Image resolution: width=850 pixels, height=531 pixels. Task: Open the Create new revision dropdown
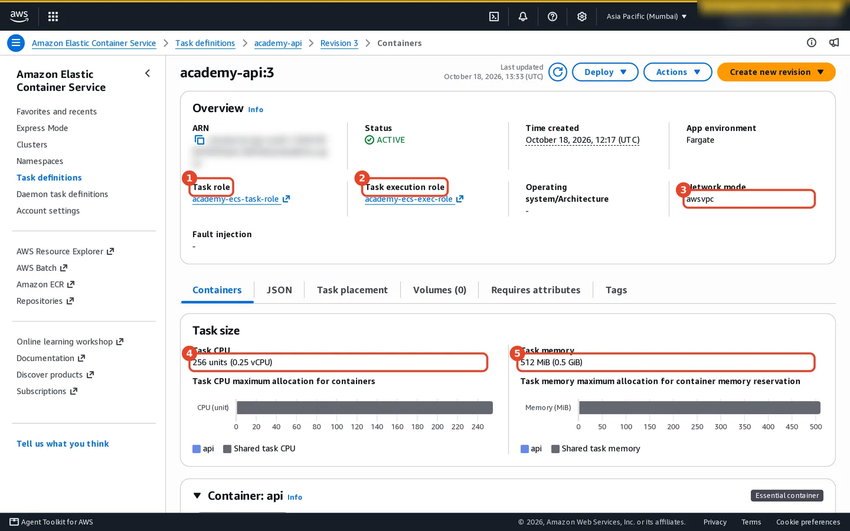(x=776, y=72)
